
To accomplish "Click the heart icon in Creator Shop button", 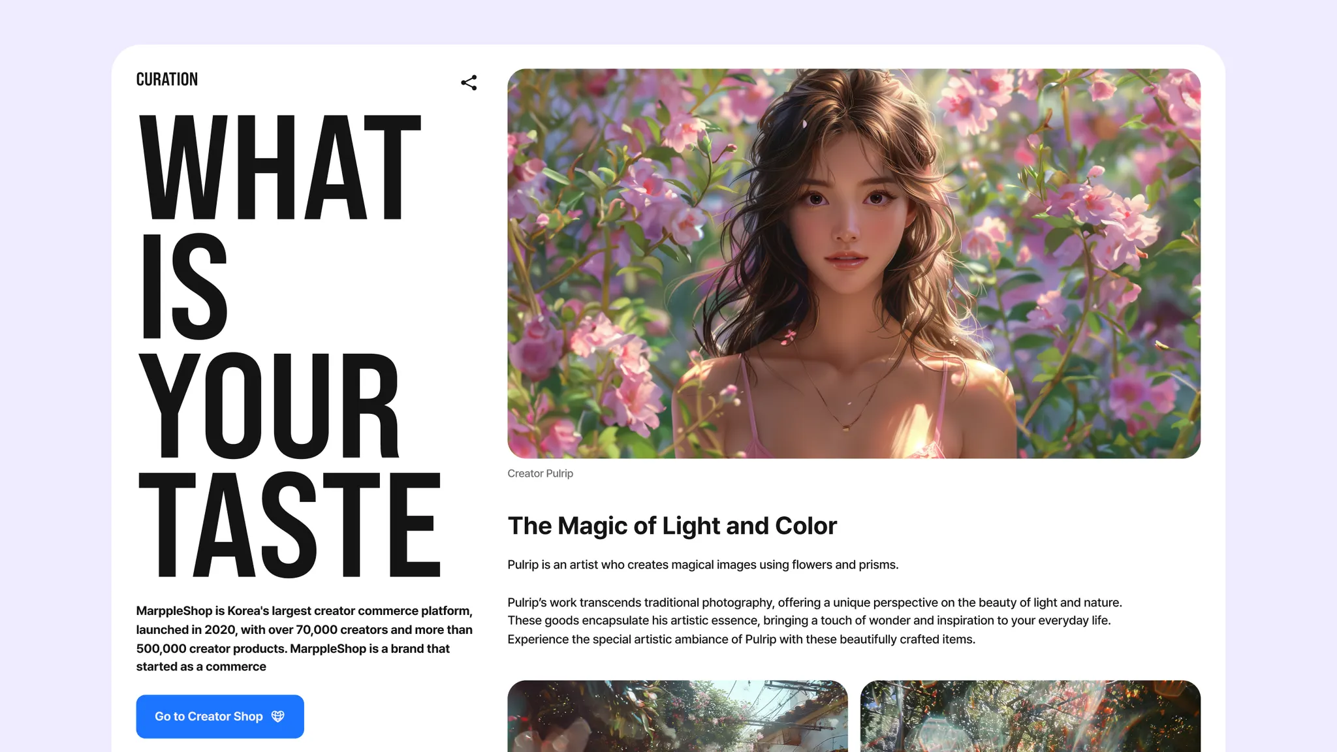I will pyautogui.click(x=278, y=716).
